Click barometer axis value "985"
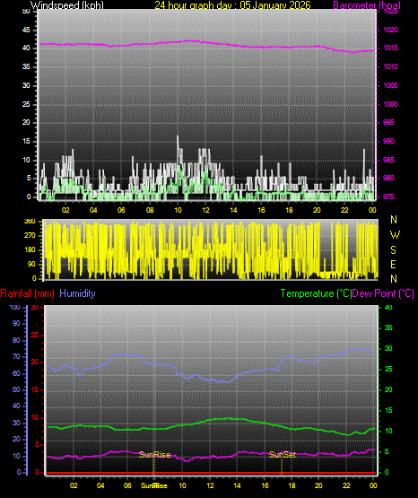 (x=389, y=160)
